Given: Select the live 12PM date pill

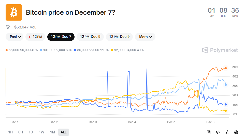Looking at the screenshot, I should point(35,37).
